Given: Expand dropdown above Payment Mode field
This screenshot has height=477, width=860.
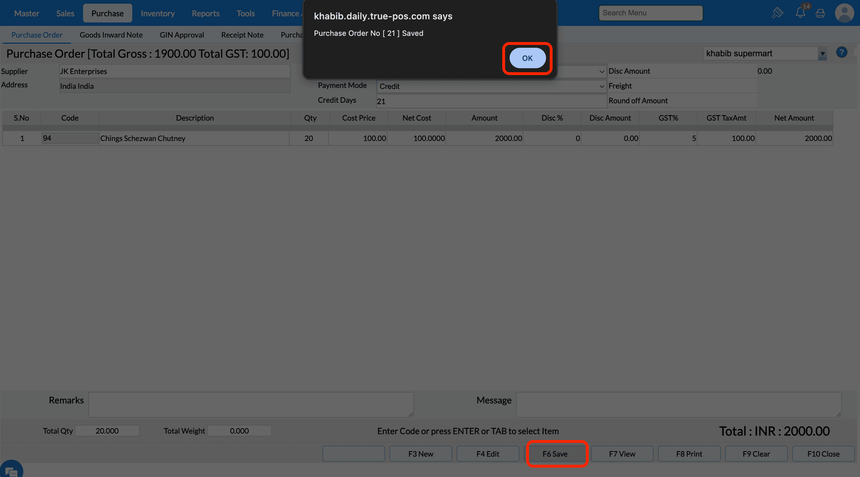Looking at the screenshot, I should point(601,71).
